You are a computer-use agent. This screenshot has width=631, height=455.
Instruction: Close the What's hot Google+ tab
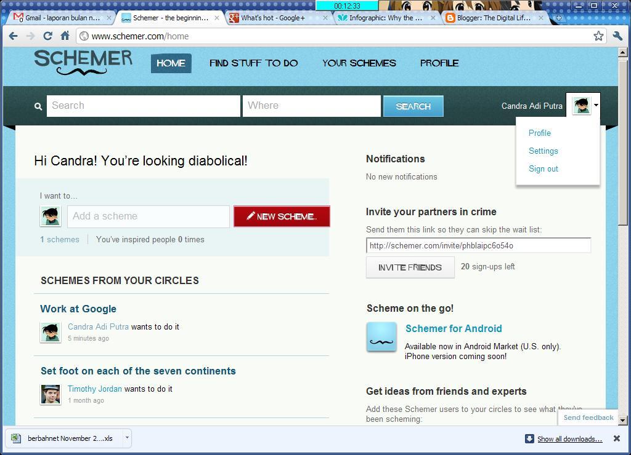[x=325, y=18]
